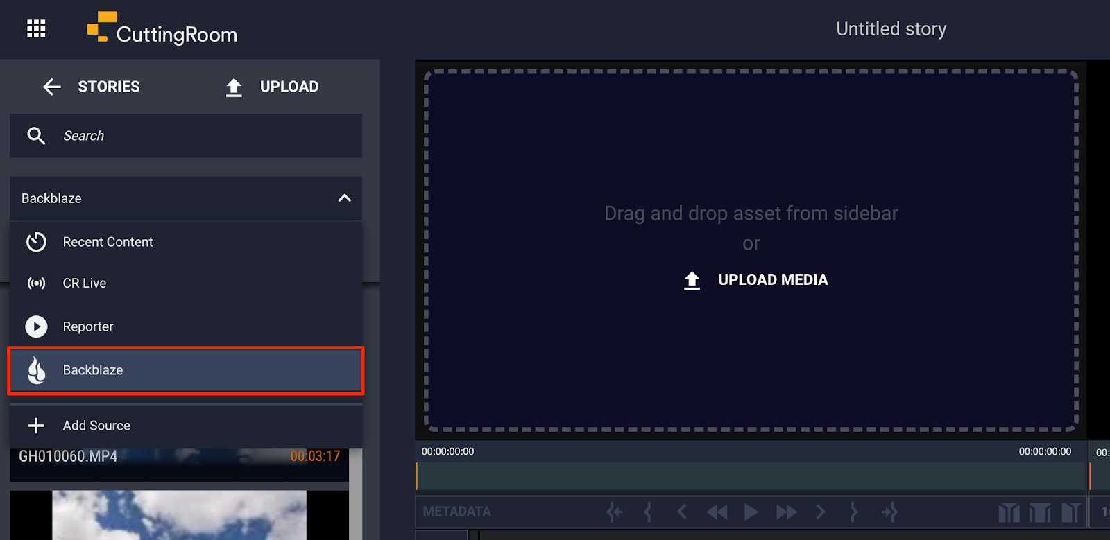Choose Add Source option
The width and height of the screenshot is (1110, 540).
click(x=186, y=426)
